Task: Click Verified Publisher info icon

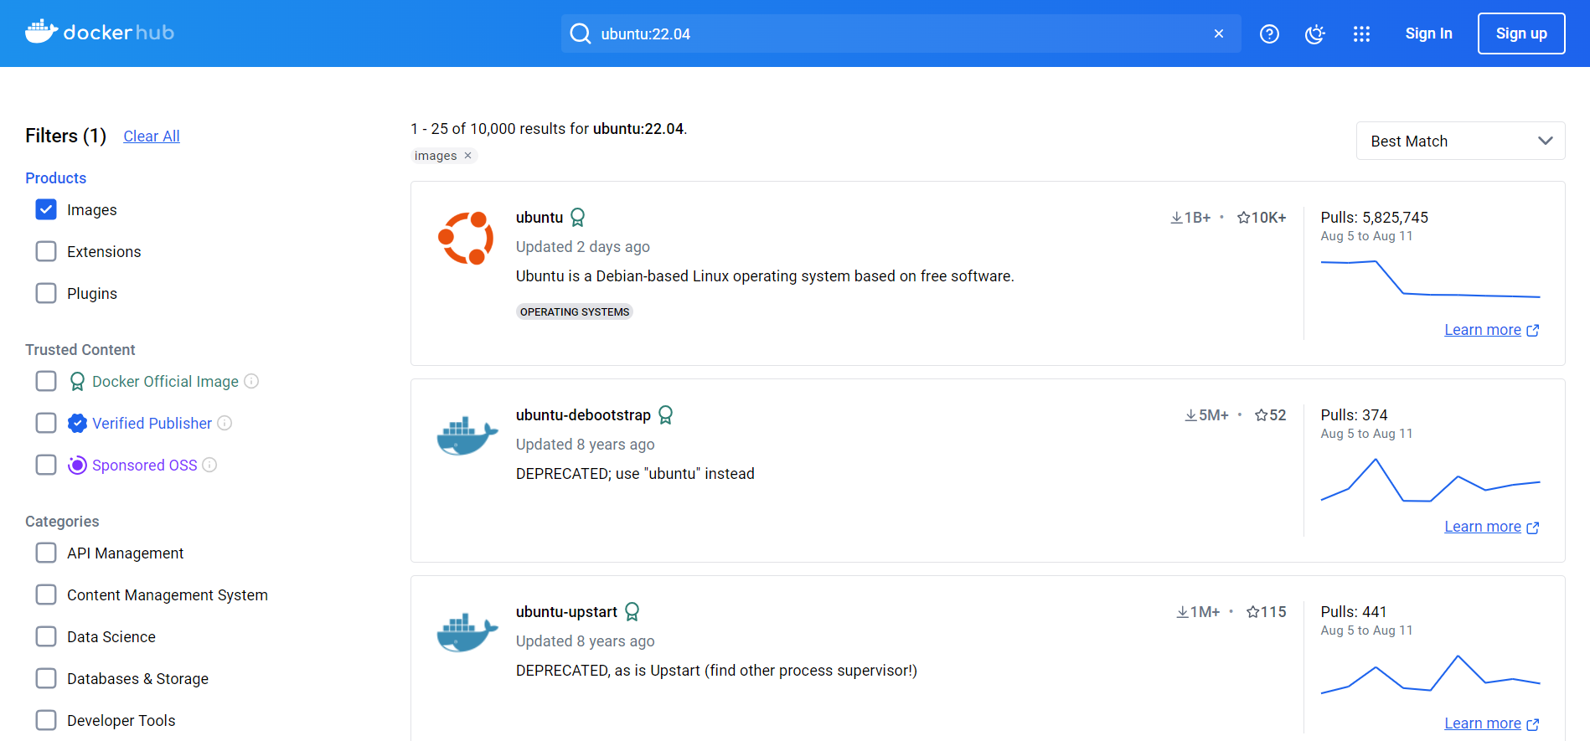Action: 225,423
